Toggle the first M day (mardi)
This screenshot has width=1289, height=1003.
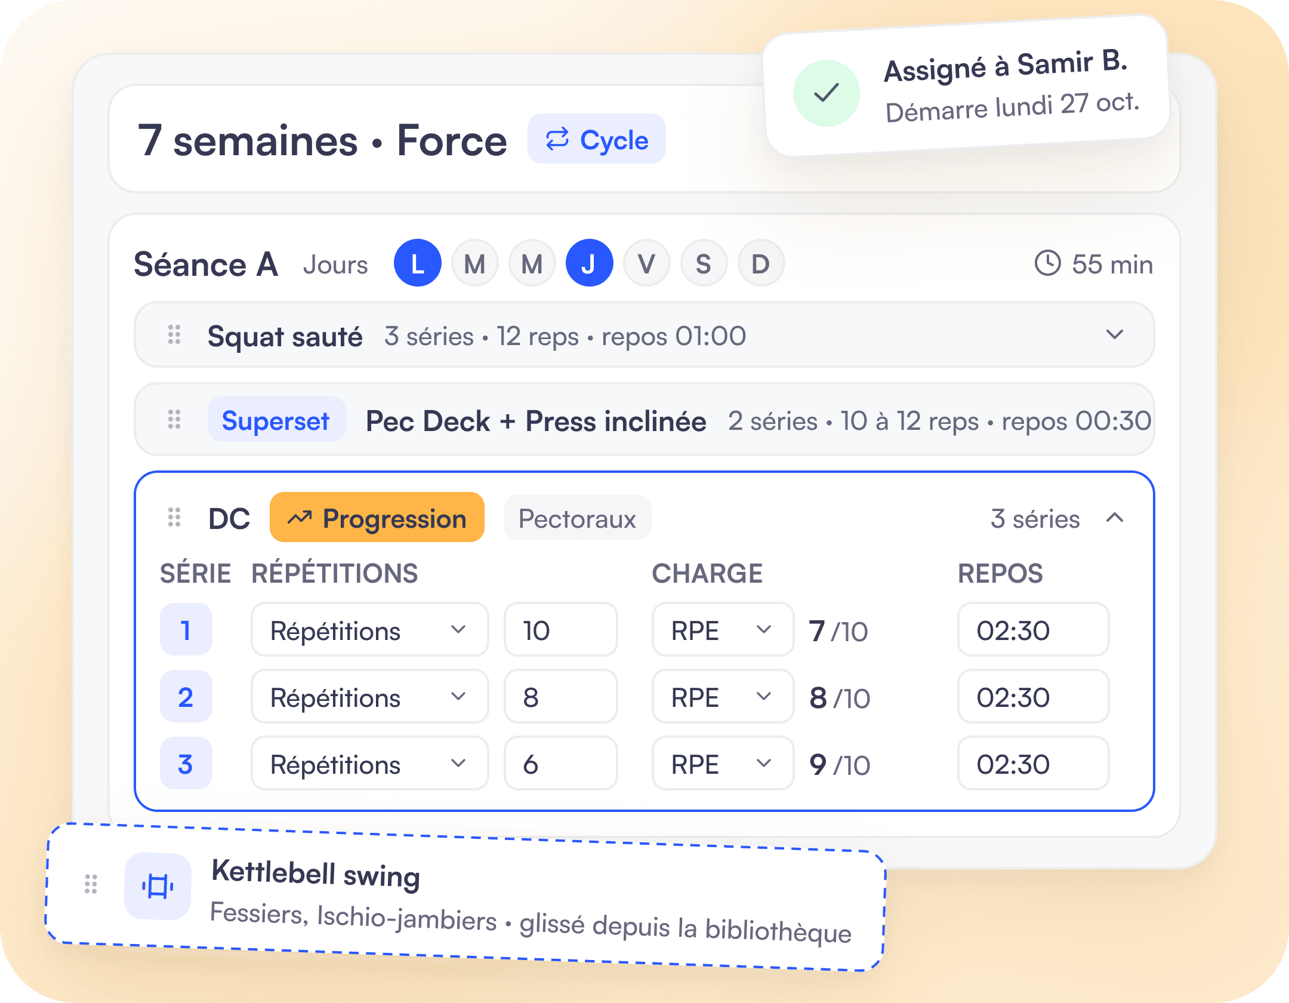475,263
